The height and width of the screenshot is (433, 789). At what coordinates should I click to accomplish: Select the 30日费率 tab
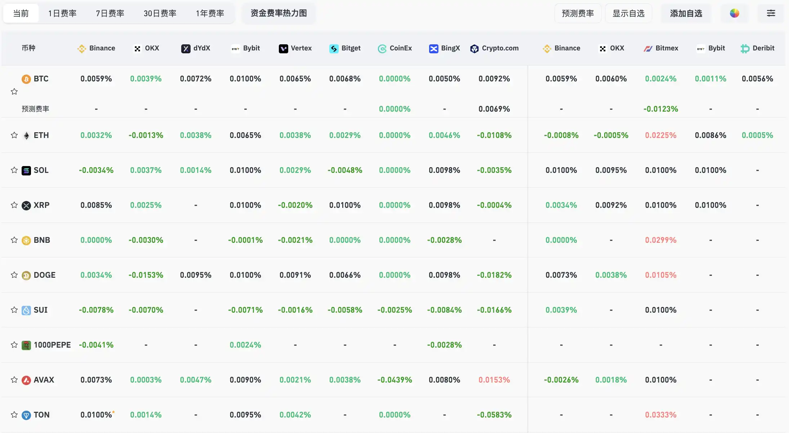160,13
